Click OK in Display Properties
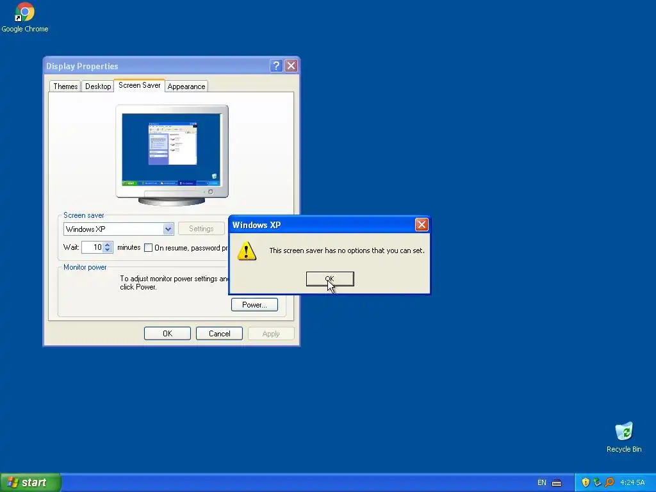 tap(167, 333)
